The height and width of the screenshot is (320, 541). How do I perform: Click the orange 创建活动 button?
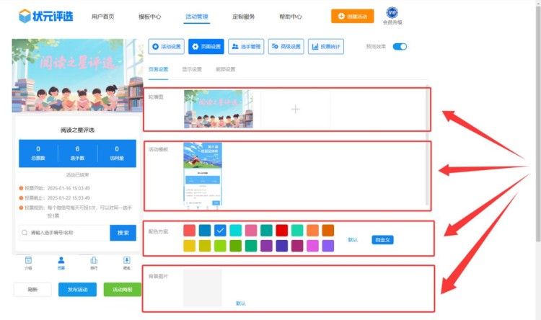pyautogui.click(x=353, y=16)
